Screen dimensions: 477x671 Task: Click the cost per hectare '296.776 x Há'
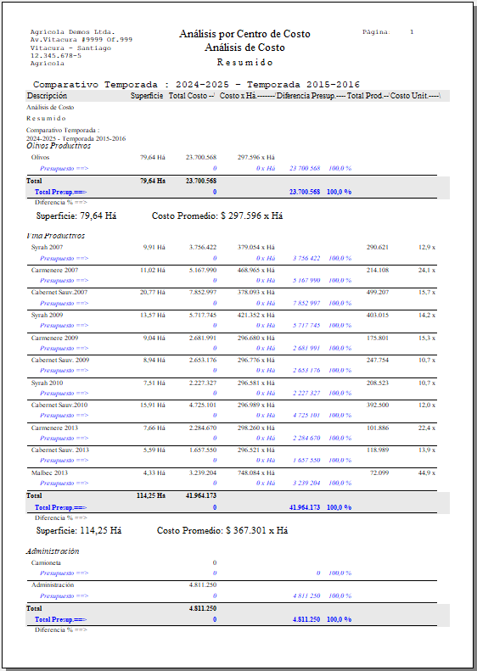(x=256, y=360)
